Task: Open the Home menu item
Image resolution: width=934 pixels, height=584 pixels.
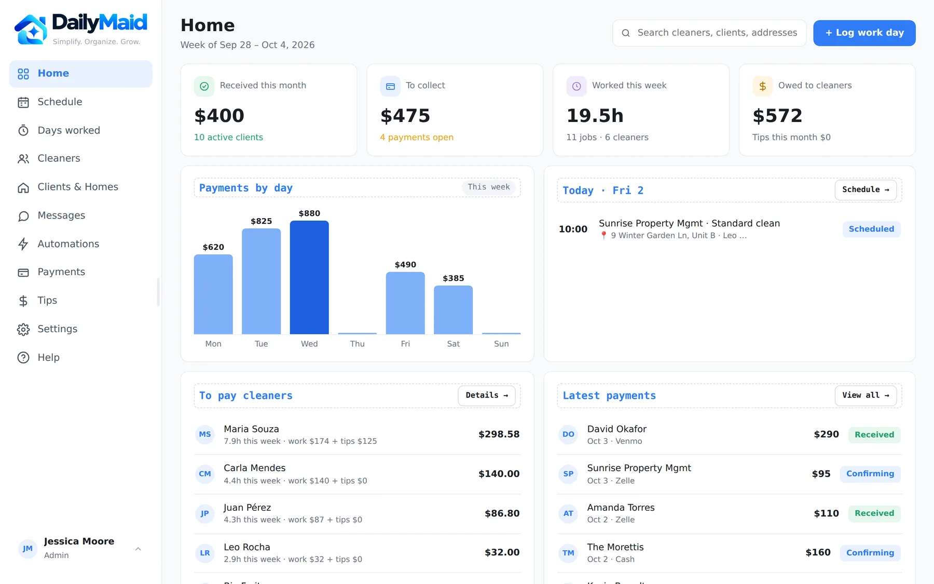Action: (x=80, y=74)
